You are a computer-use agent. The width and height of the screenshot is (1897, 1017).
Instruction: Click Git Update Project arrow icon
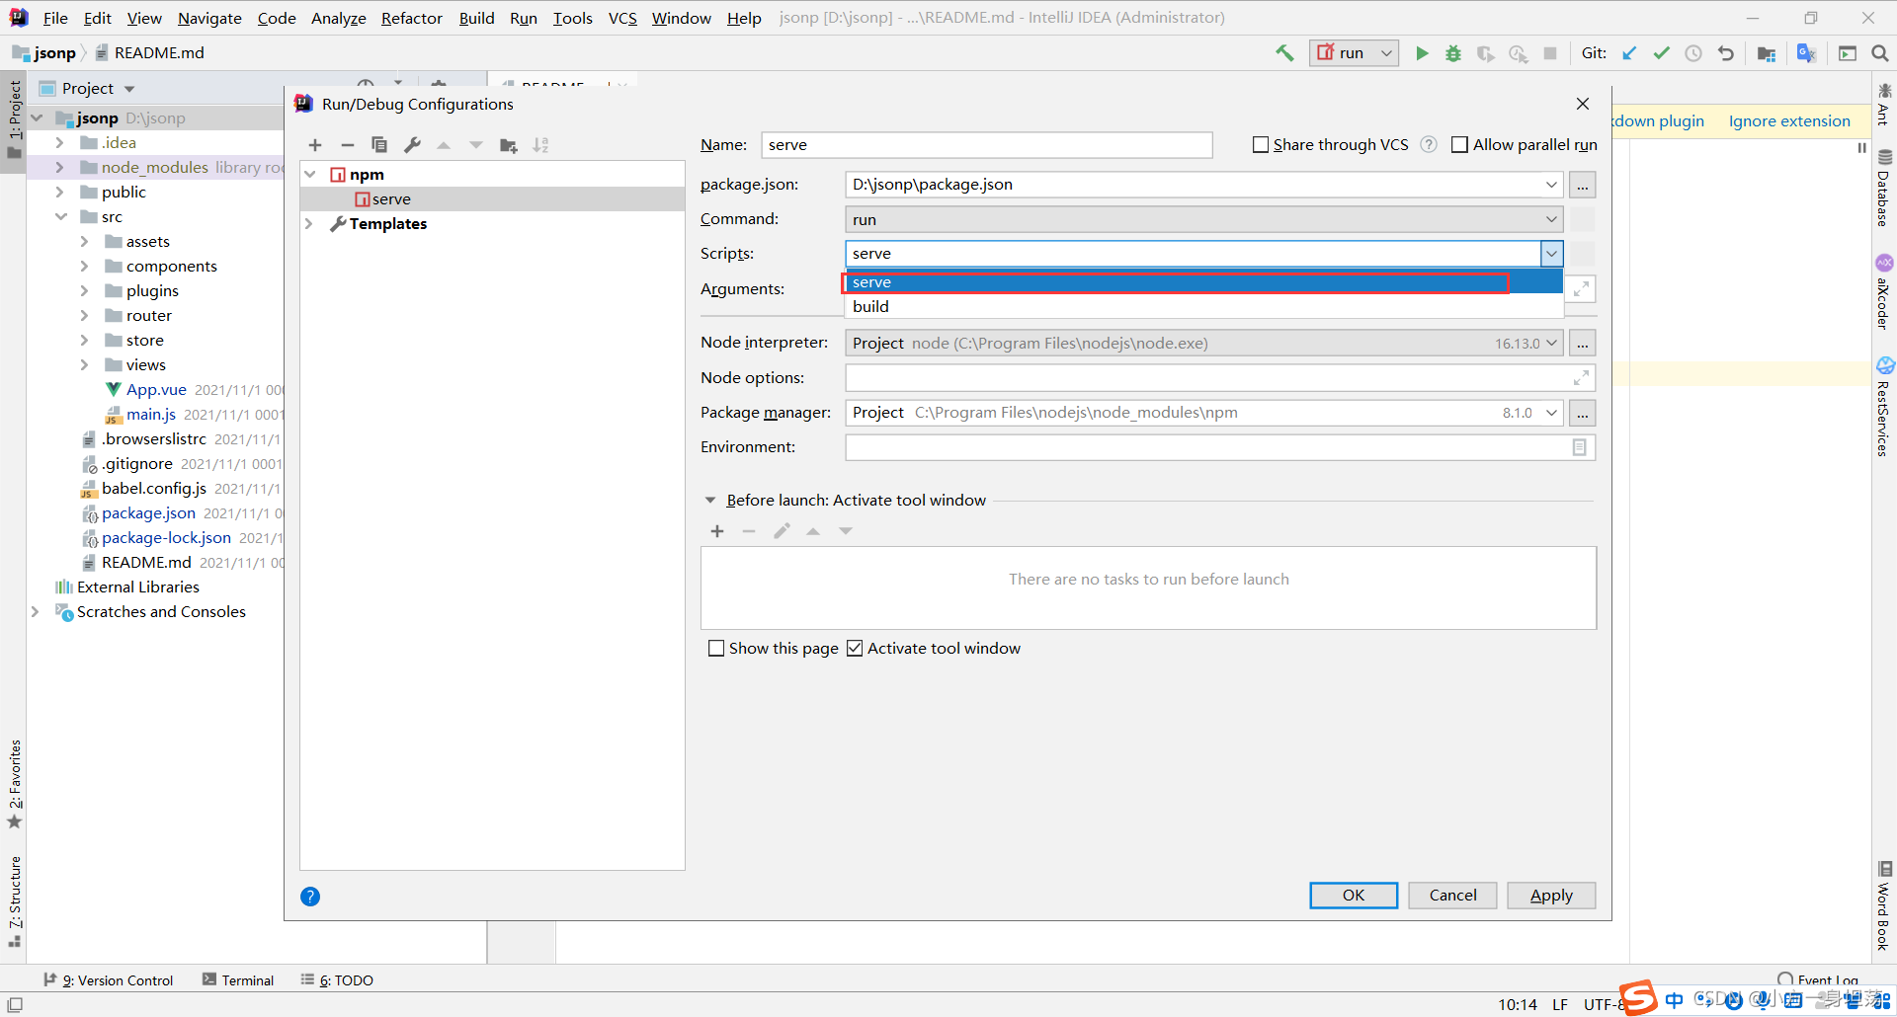coord(1629,53)
